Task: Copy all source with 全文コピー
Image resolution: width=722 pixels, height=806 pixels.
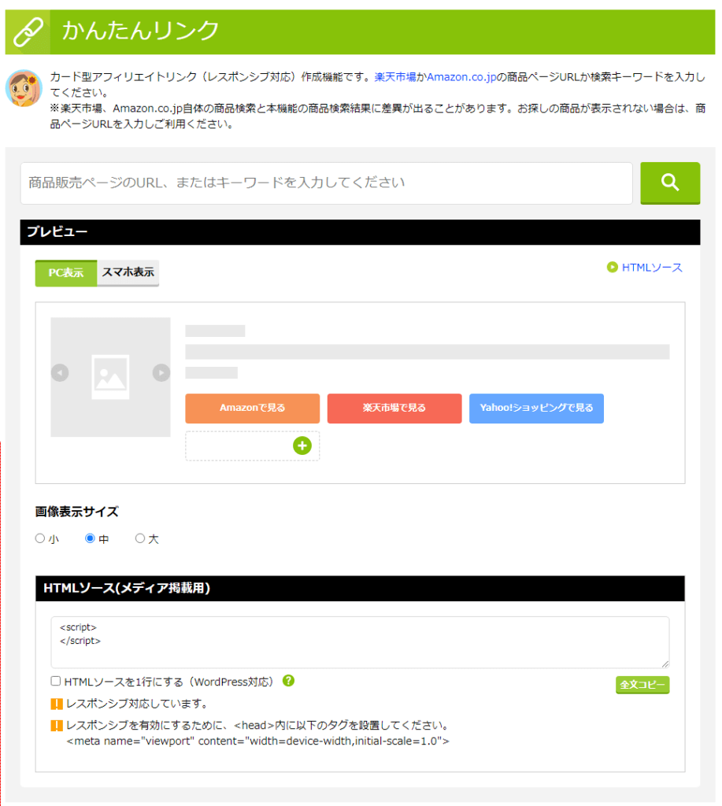Action: pos(642,685)
